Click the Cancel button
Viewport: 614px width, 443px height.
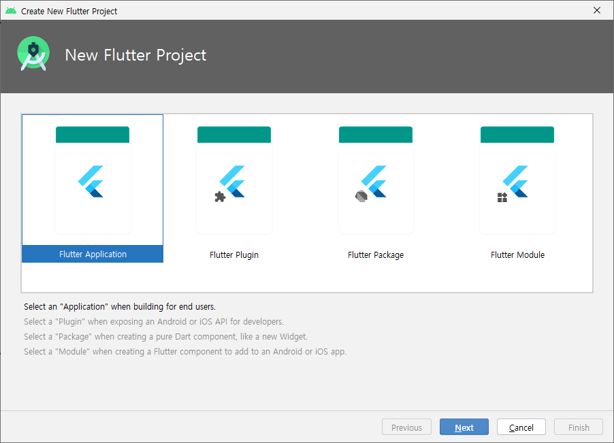tap(521, 427)
